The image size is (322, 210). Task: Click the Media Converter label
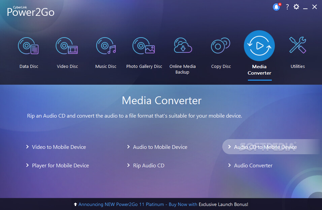259,70
